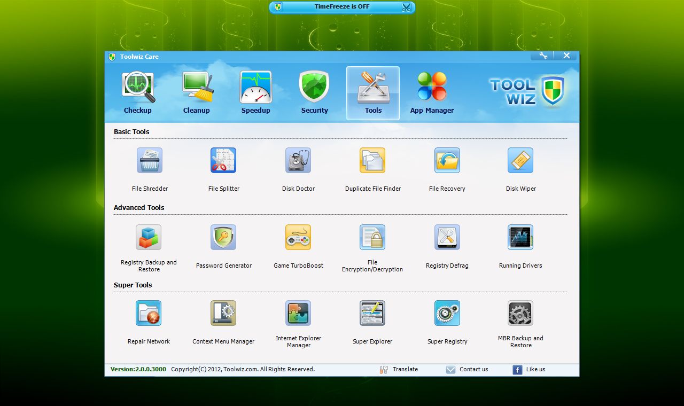The height and width of the screenshot is (406, 684).
Task: Open MBR Backup and Restore
Action: point(520,313)
